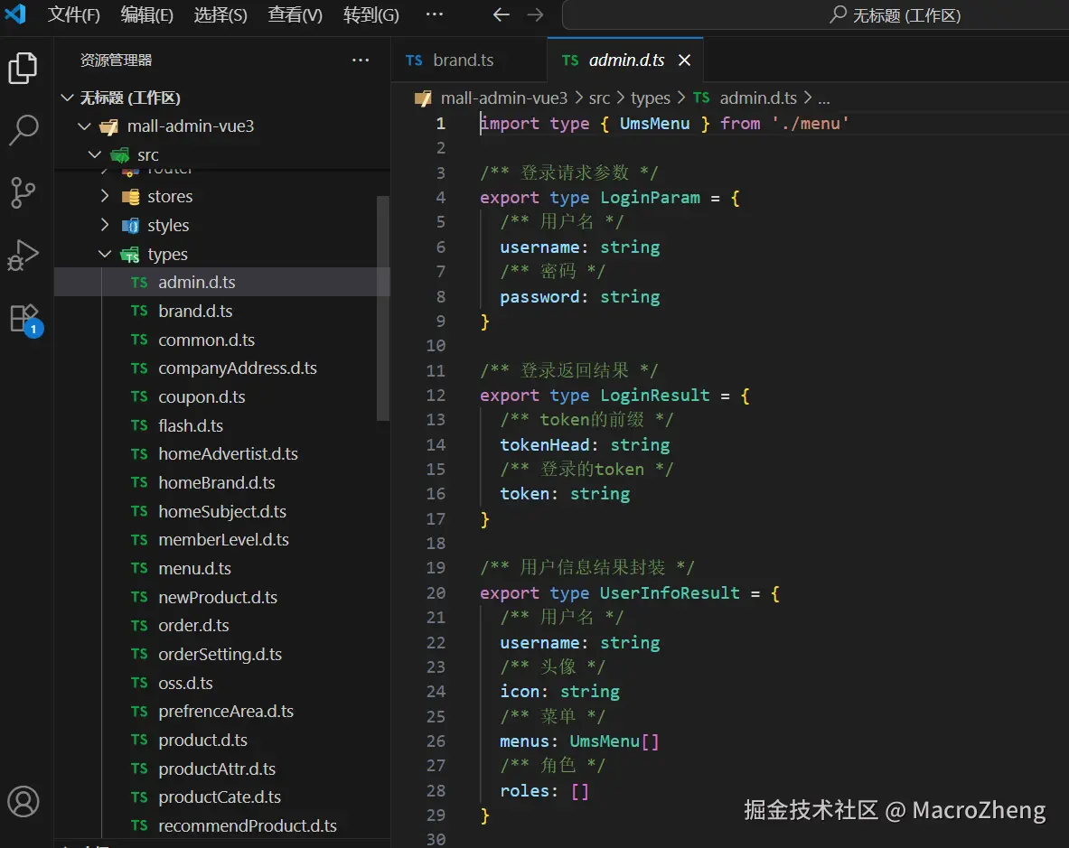Click the types folder icon
The image size is (1069, 848).
point(129,255)
